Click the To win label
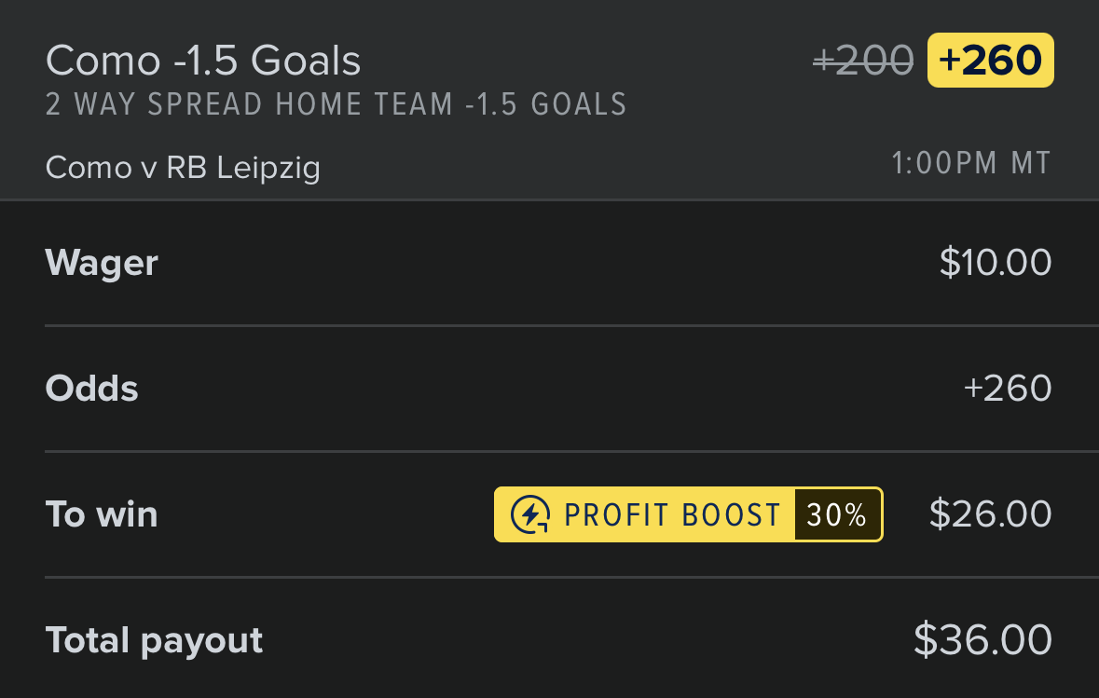The width and height of the screenshot is (1099, 698). 102,514
